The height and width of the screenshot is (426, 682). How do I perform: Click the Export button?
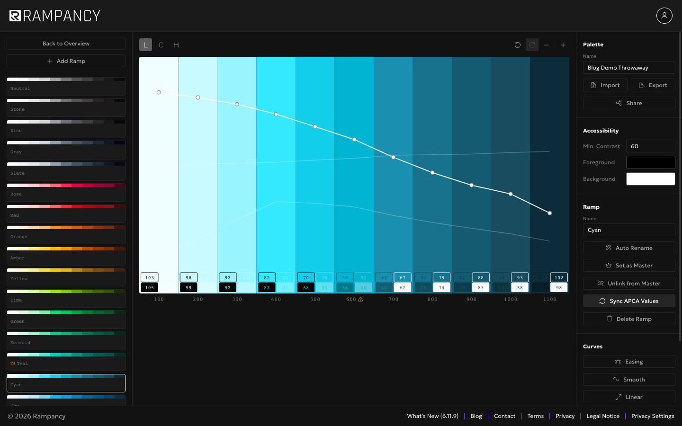653,85
